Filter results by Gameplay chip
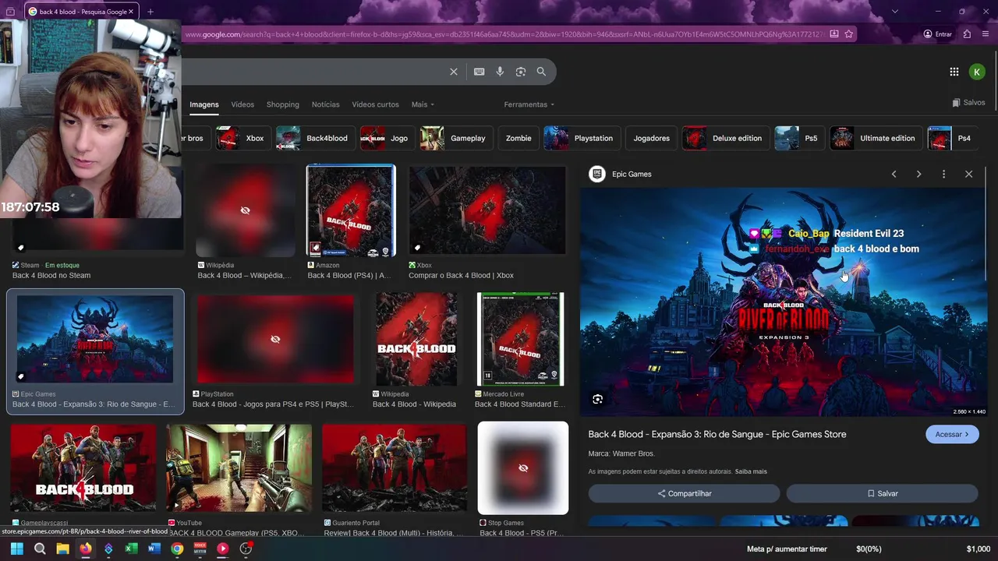 [455, 138]
